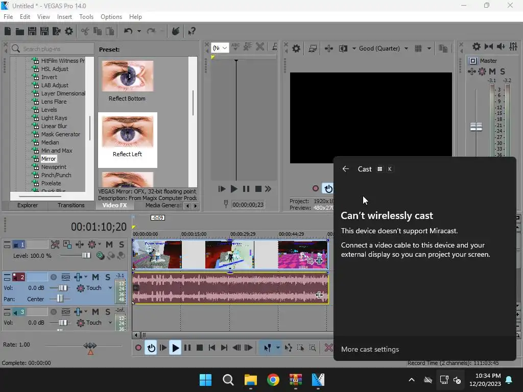The width and height of the screenshot is (523, 392).
Task: Undo the last action
Action: [x=128, y=31]
